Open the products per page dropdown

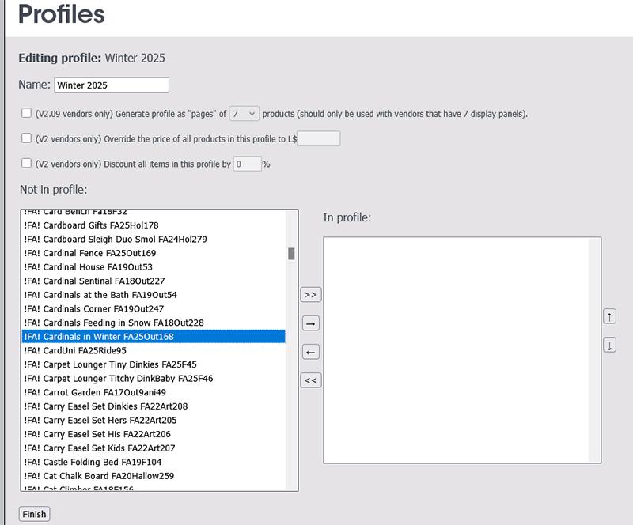(244, 114)
